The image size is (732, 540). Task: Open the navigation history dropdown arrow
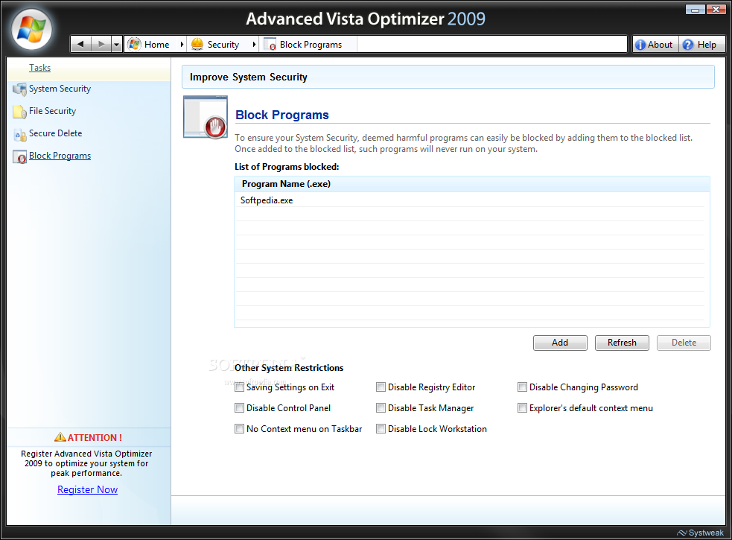(x=117, y=45)
